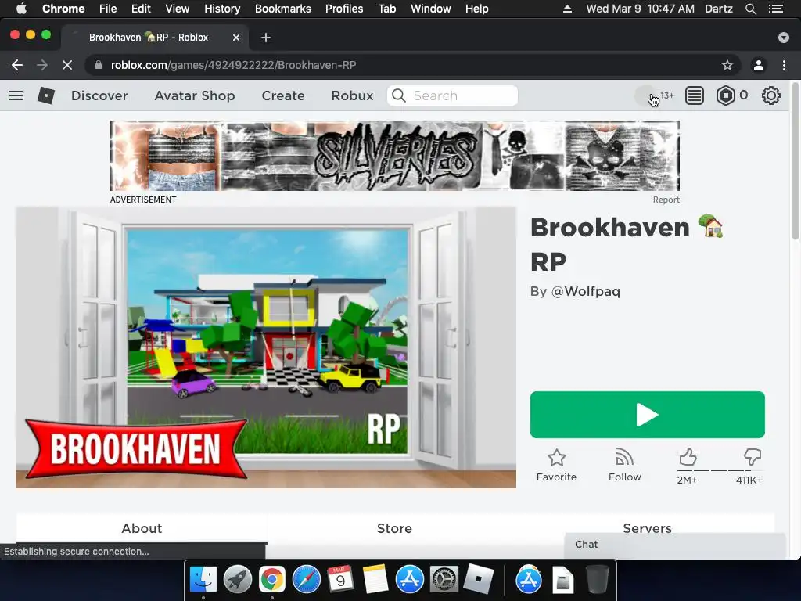Viewport: 801px width, 601px height.
Task: Stop the page loading with X button
Action: [x=67, y=65]
